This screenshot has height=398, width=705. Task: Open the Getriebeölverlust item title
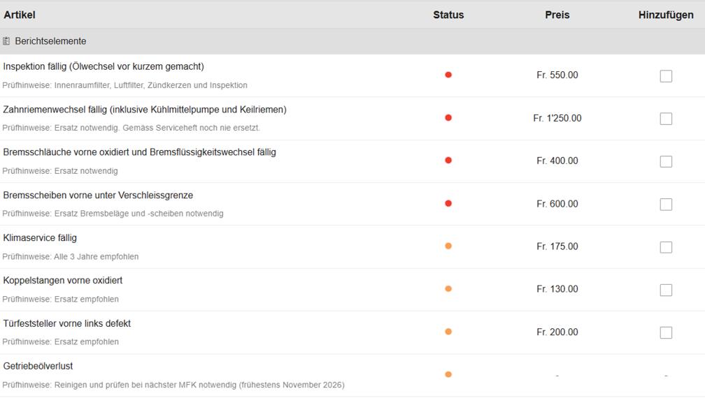38,366
